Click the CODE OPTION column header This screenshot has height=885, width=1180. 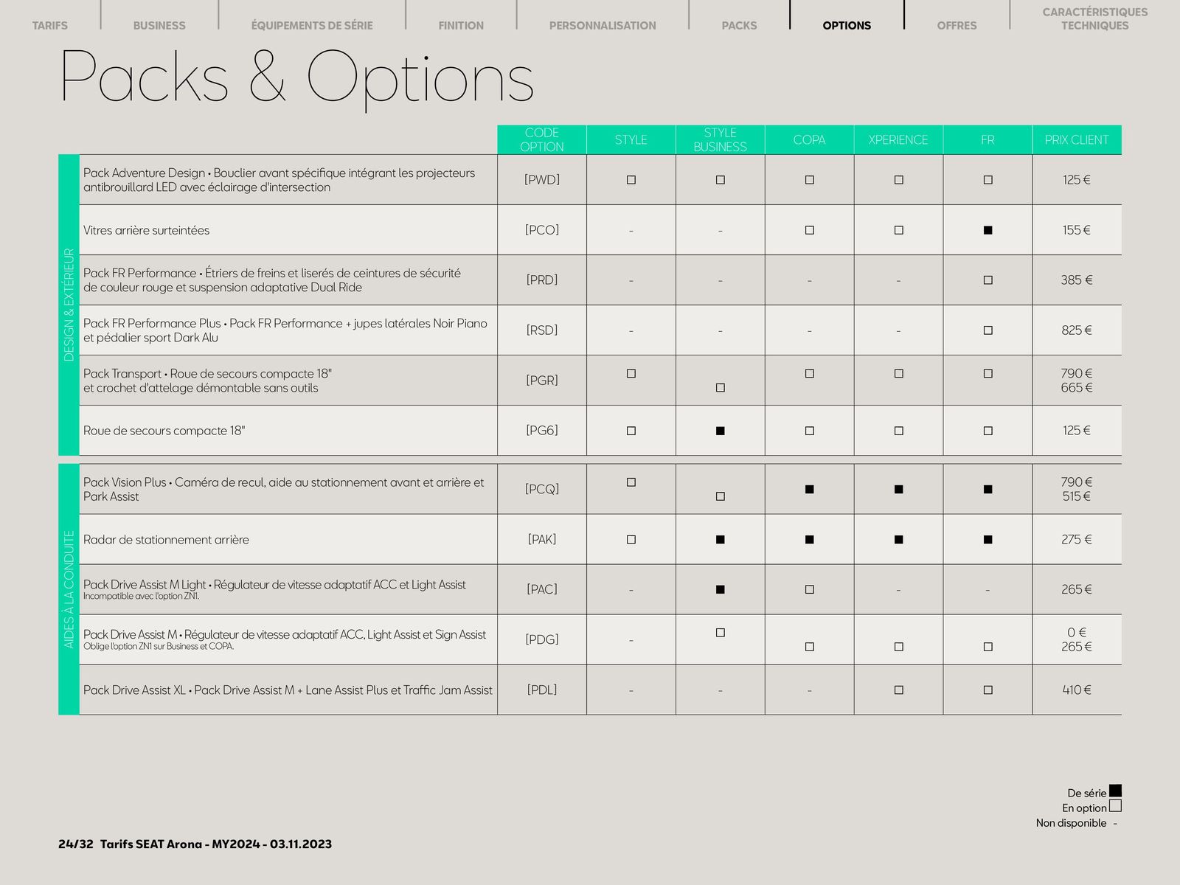[x=542, y=139]
